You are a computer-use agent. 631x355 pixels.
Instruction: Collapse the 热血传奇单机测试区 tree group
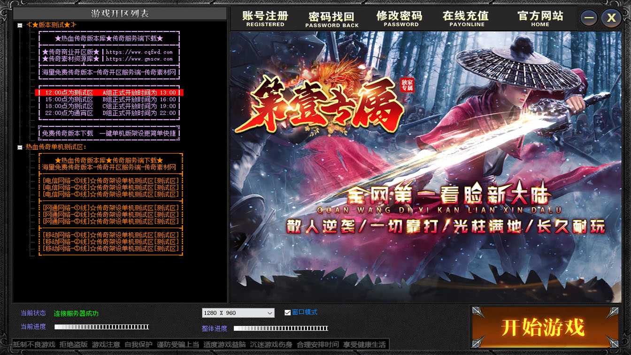(x=20, y=147)
